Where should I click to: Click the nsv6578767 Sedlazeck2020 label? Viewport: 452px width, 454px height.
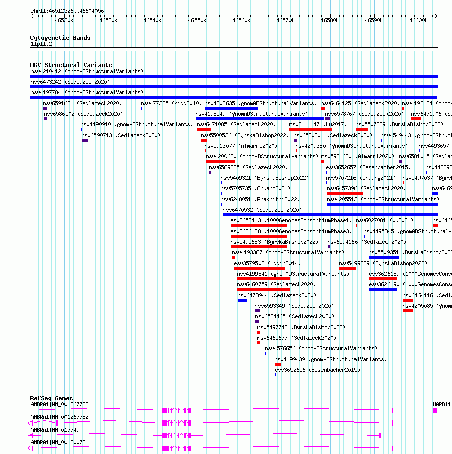[364, 114]
